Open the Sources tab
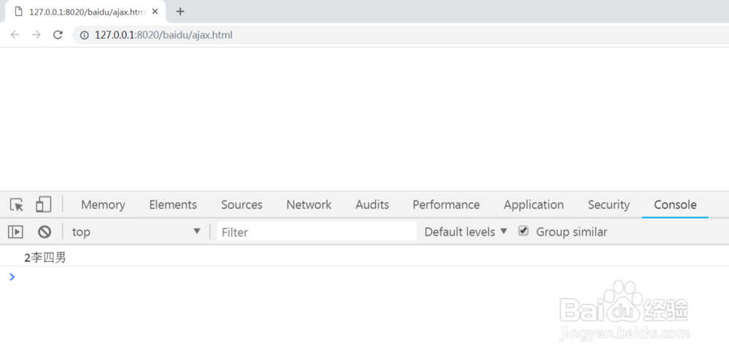The height and width of the screenshot is (358, 729). [242, 205]
